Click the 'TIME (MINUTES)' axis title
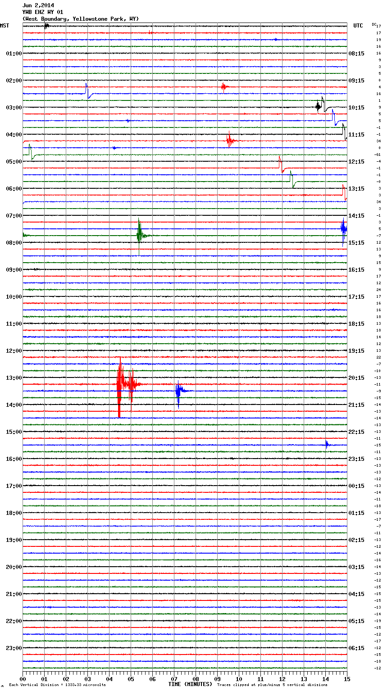 [190, 684]
